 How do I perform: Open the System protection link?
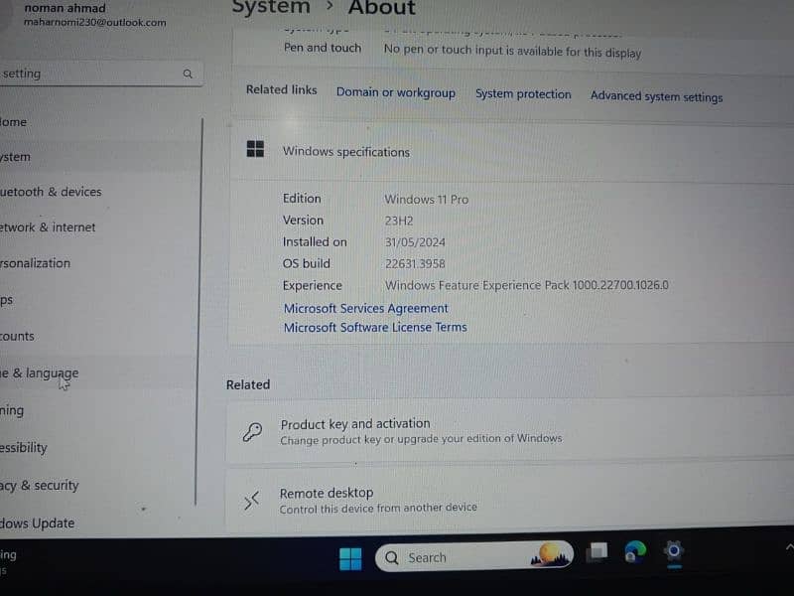[x=523, y=94]
